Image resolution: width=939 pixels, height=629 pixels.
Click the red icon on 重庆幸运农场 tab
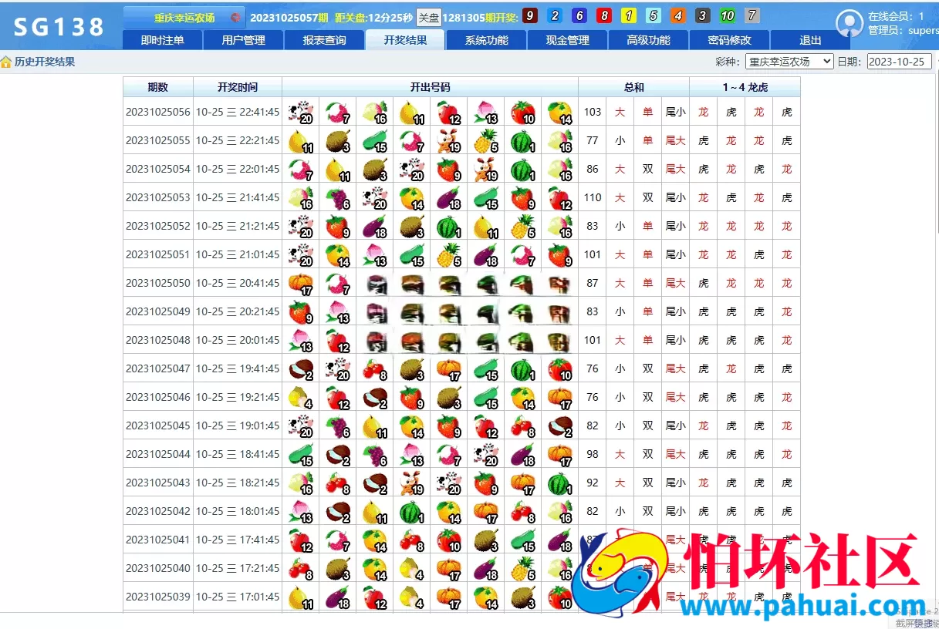235,18
